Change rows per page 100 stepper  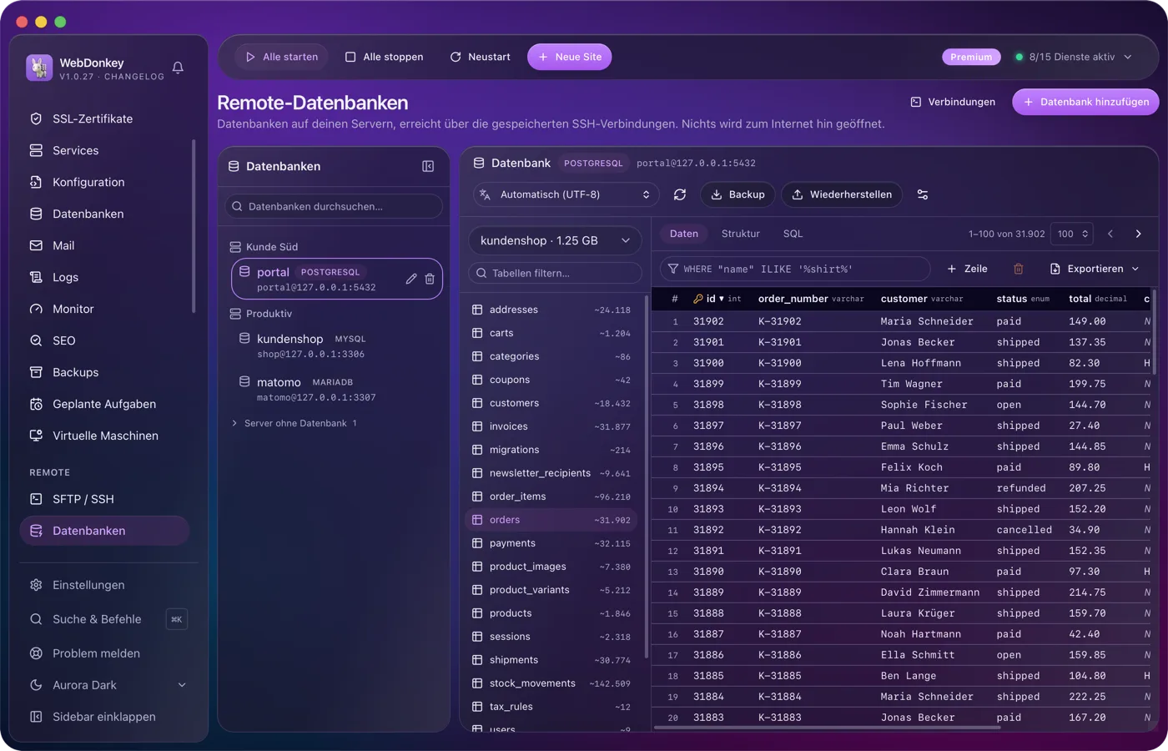click(x=1072, y=234)
